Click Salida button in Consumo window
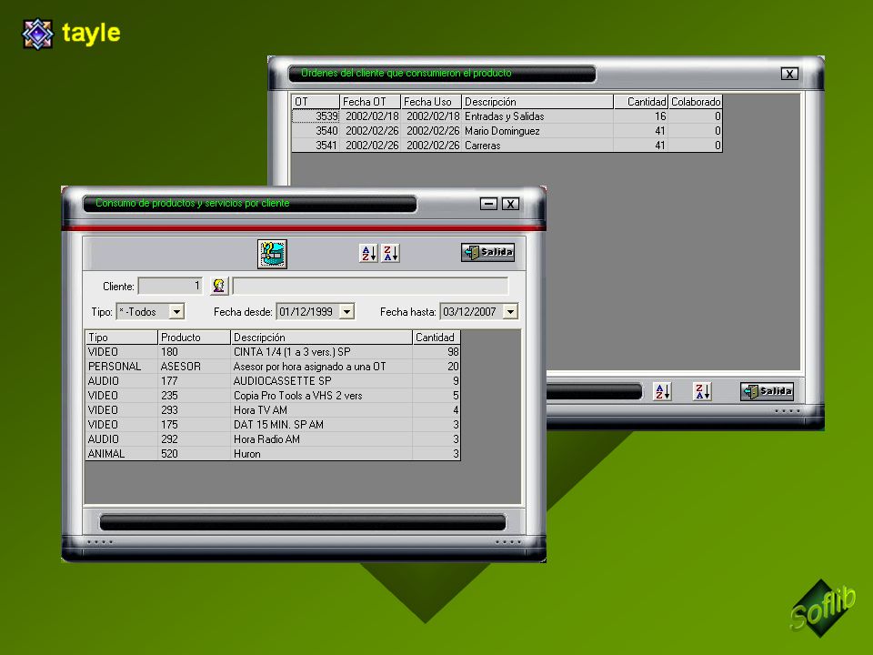The height and width of the screenshot is (655, 873). pos(487,252)
